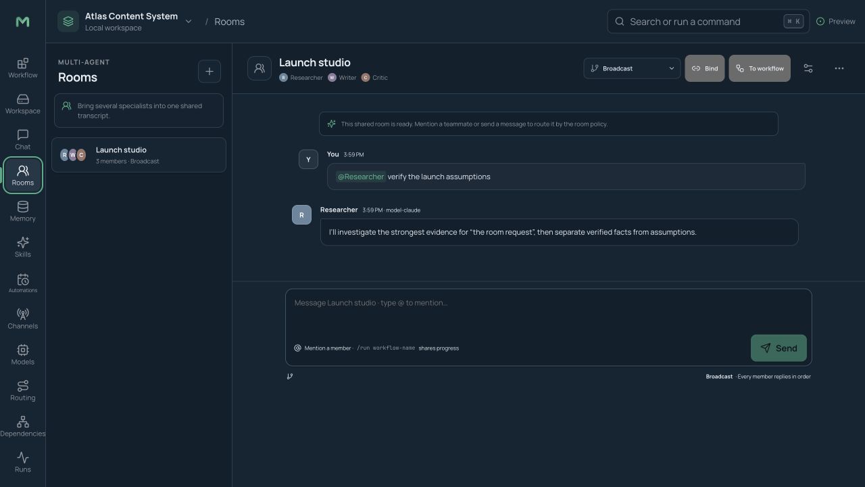Click the Bring several specialists info card
This screenshot has width=865, height=487.
pos(139,111)
